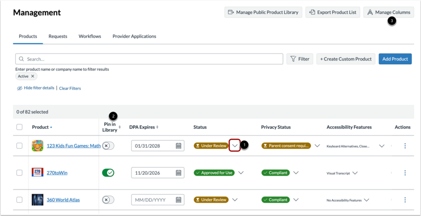This screenshot has width=421, height=216.
Task: Click the empty MM/DD/YYYY date field
Action: pos(158,200)
